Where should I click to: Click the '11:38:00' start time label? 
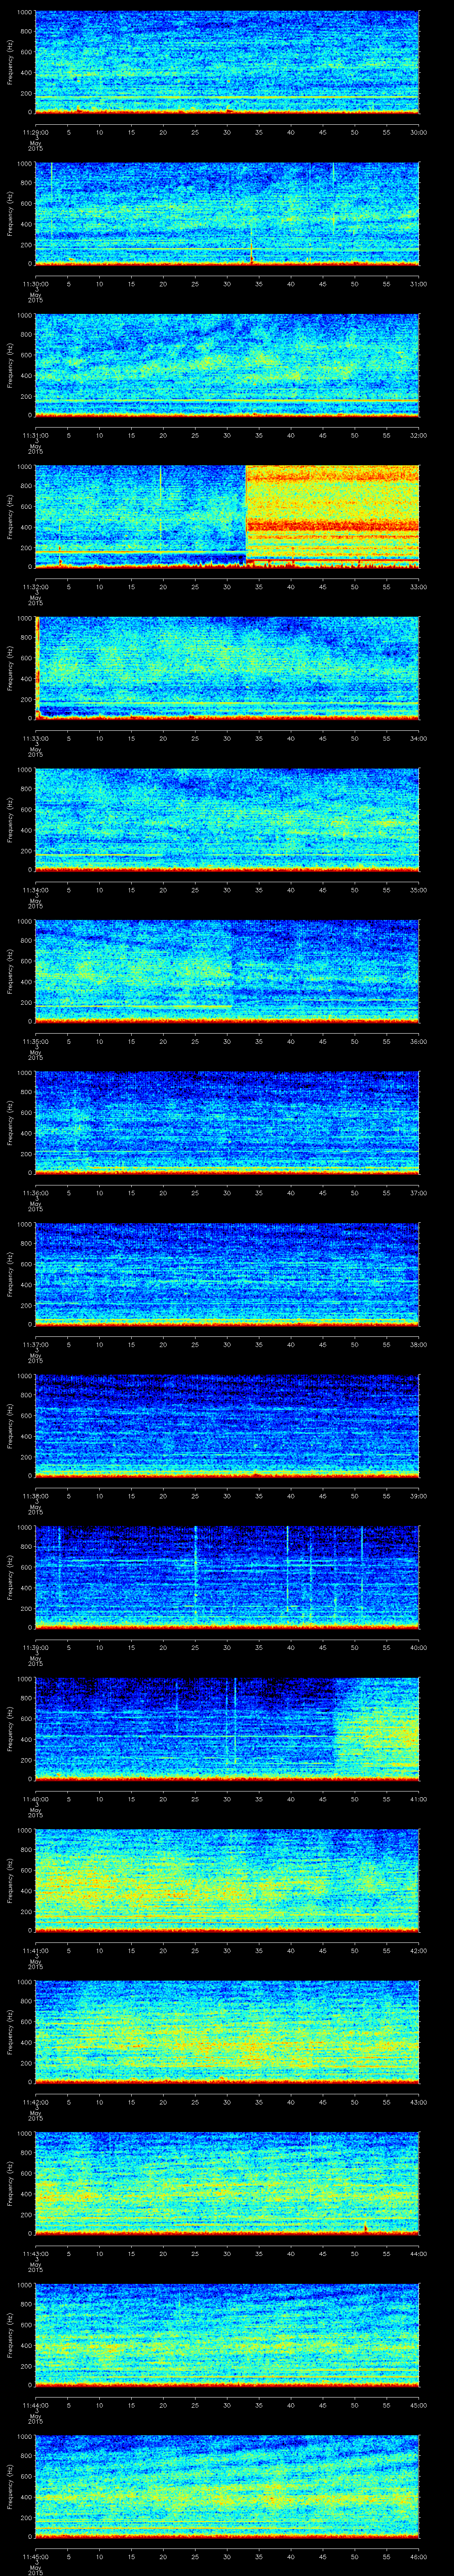pyautogui.click(x=35, y=1496)
